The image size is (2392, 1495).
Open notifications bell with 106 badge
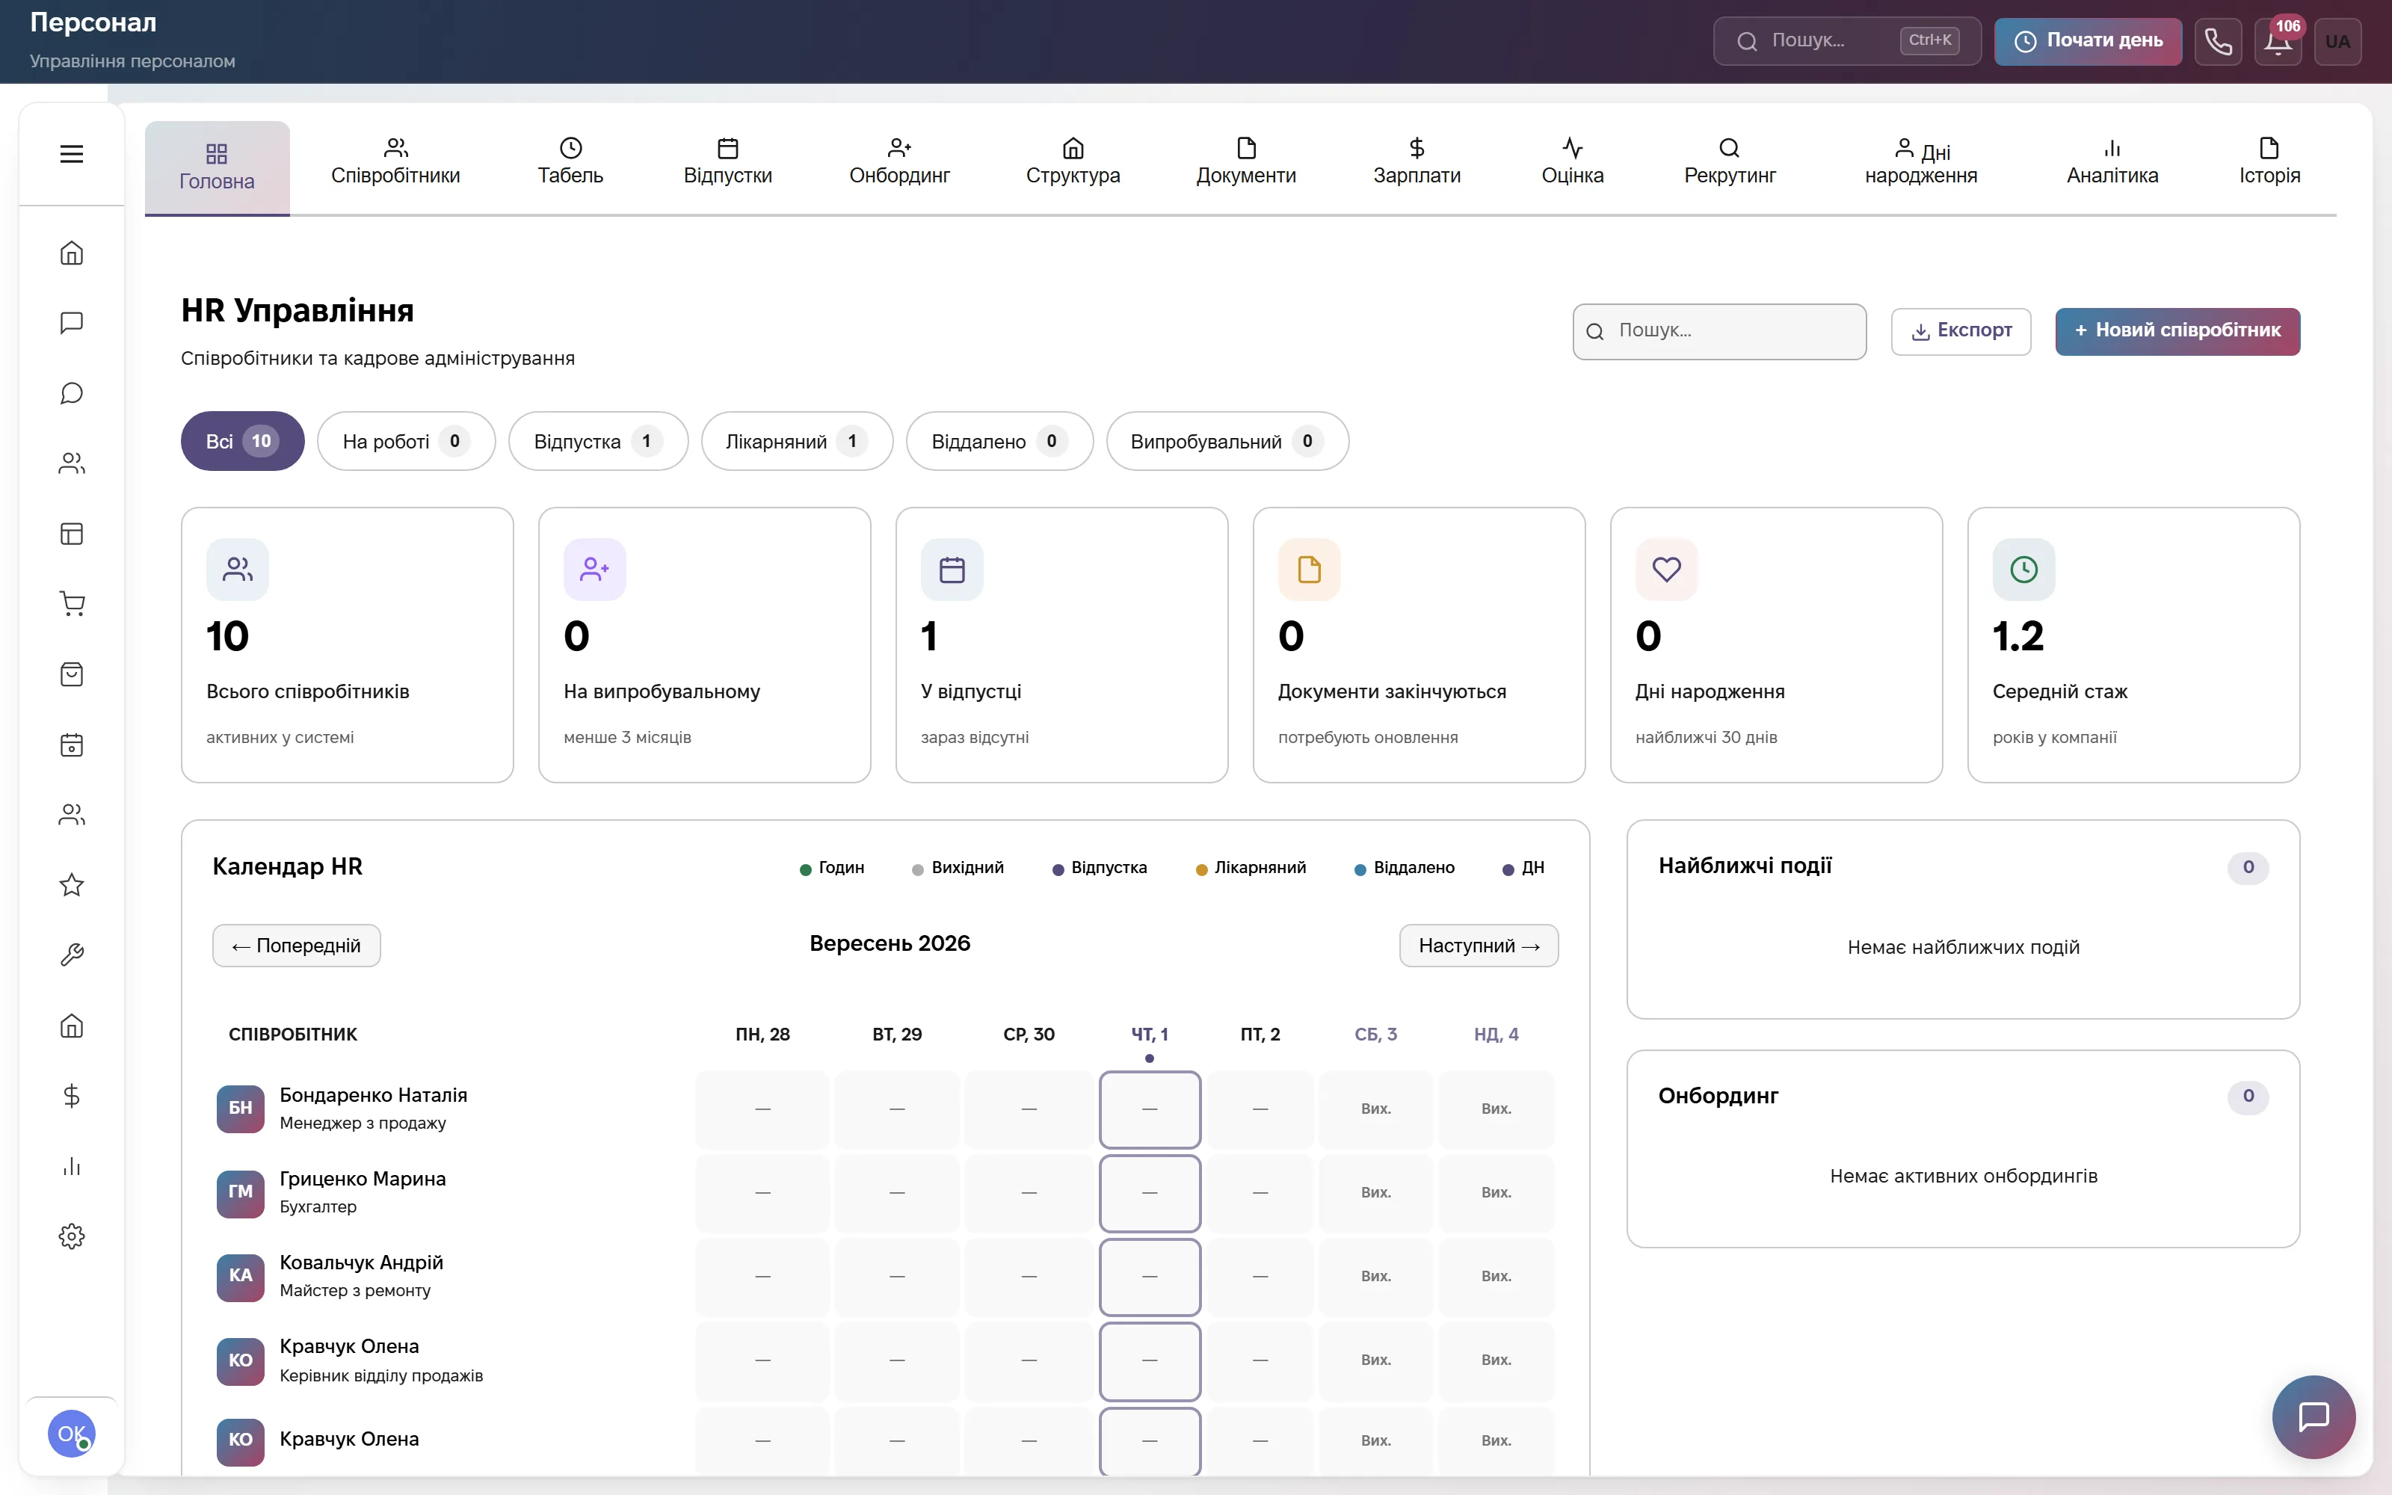[x=2278, y=40]
